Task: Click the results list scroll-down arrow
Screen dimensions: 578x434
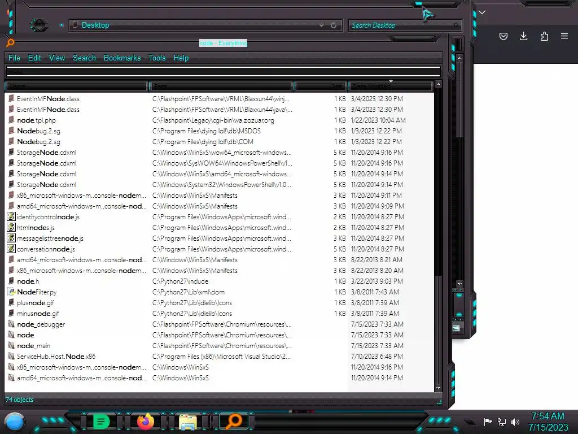Action: point(438,388)
